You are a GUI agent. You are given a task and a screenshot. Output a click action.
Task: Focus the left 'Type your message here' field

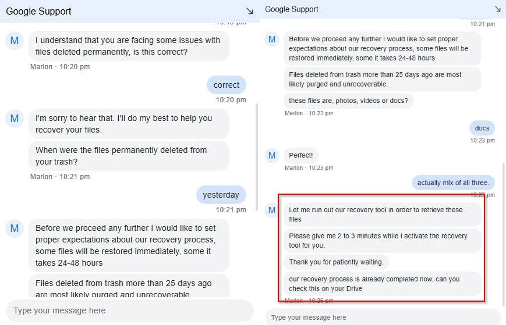pyautogui.click(x=129, y=310)
